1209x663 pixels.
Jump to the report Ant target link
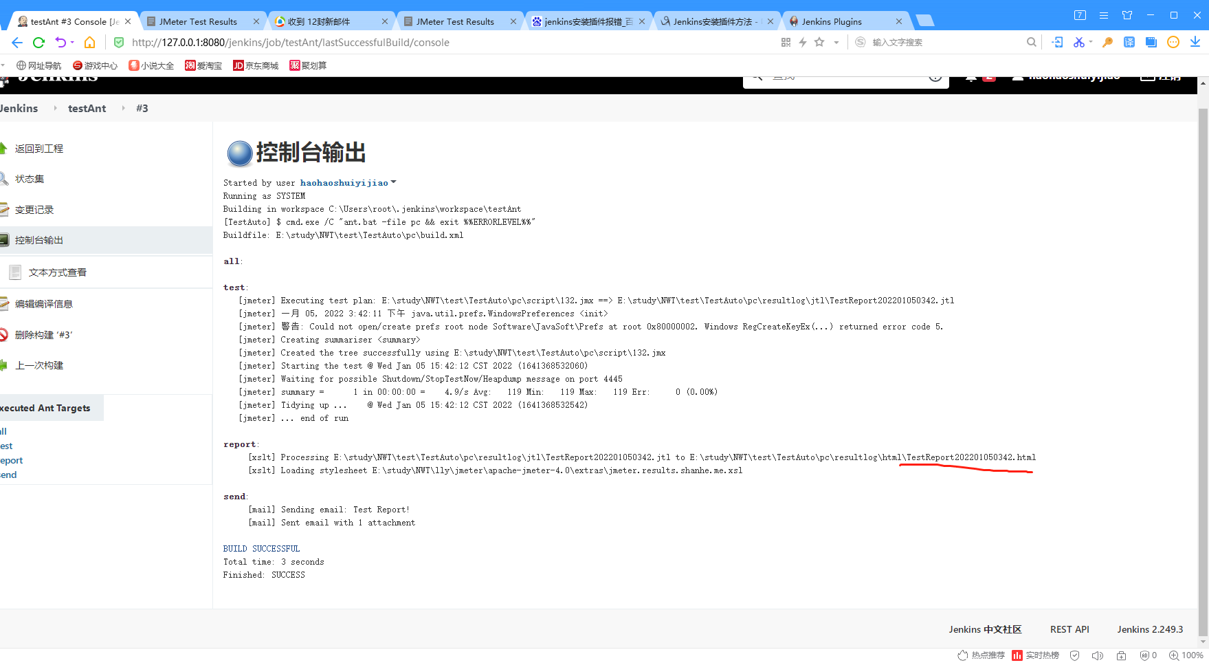[11, 461]
